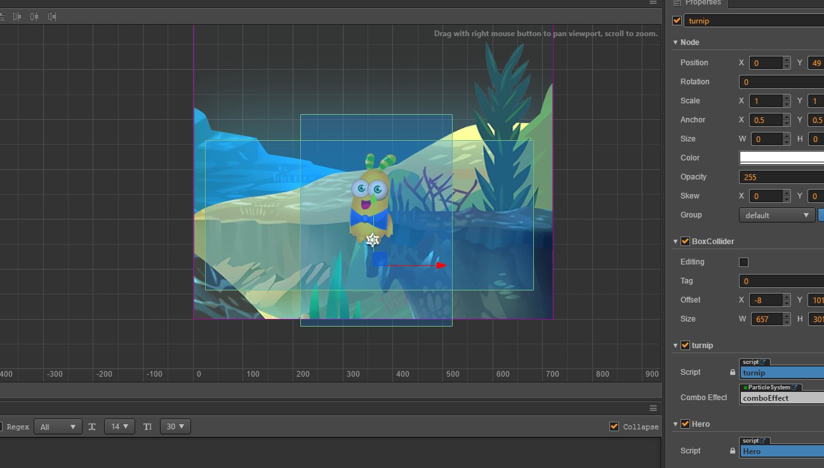Click the turnip node name field
The image size is (824, 468).
[754, 21]
